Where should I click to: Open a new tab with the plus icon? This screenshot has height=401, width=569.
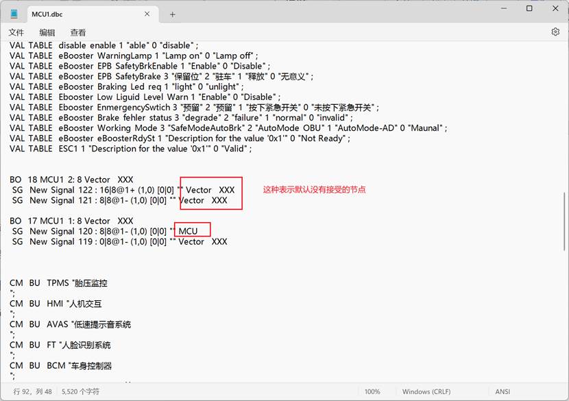[x=171, y=13]
